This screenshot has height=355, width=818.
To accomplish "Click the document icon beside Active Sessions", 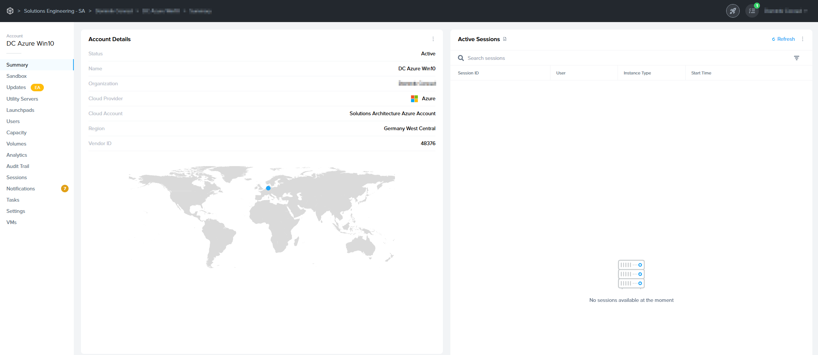I will [505, 39].
